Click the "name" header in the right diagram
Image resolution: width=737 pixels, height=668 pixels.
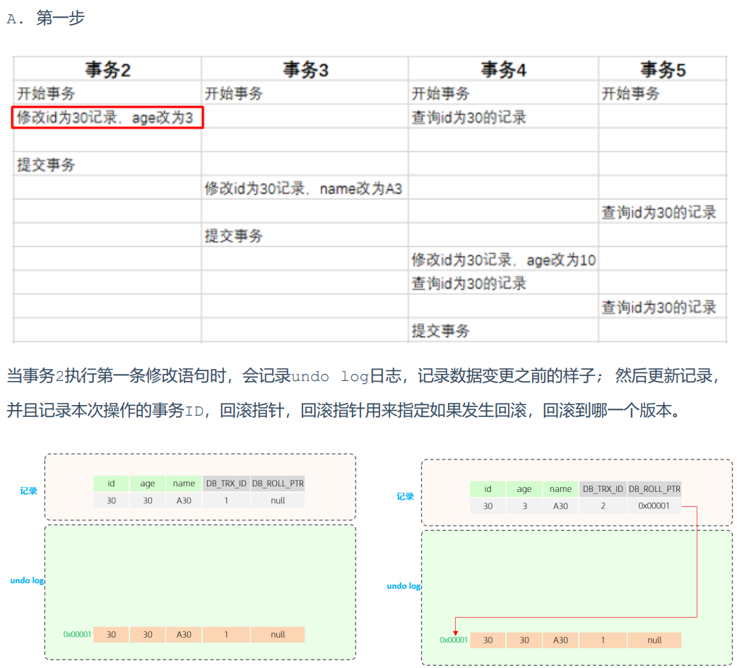[x=560, y=489]
